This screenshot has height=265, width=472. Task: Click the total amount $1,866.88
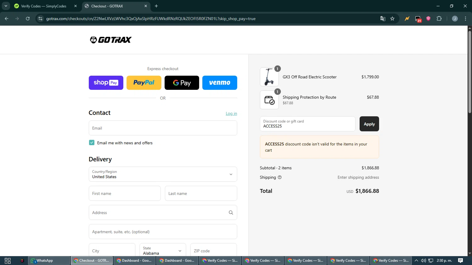[x=367, y=191]
